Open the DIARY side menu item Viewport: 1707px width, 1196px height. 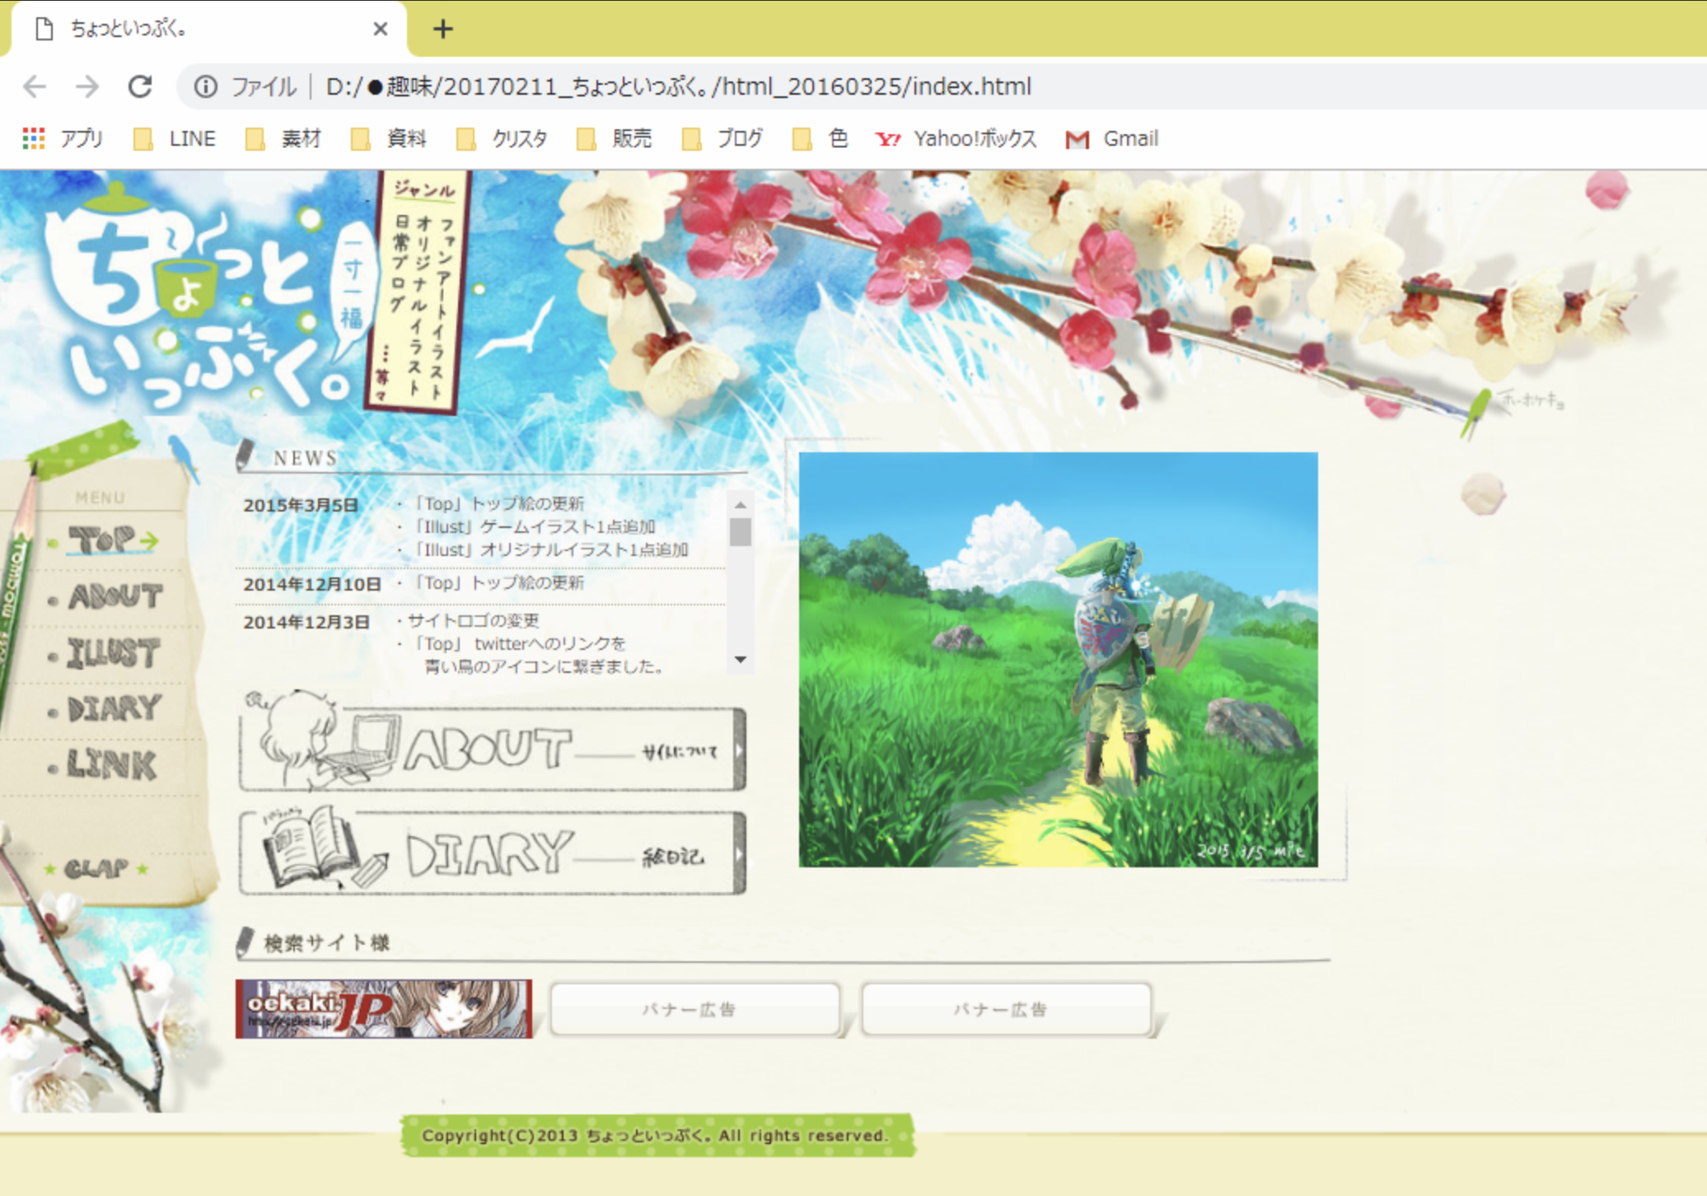(113, 709)
